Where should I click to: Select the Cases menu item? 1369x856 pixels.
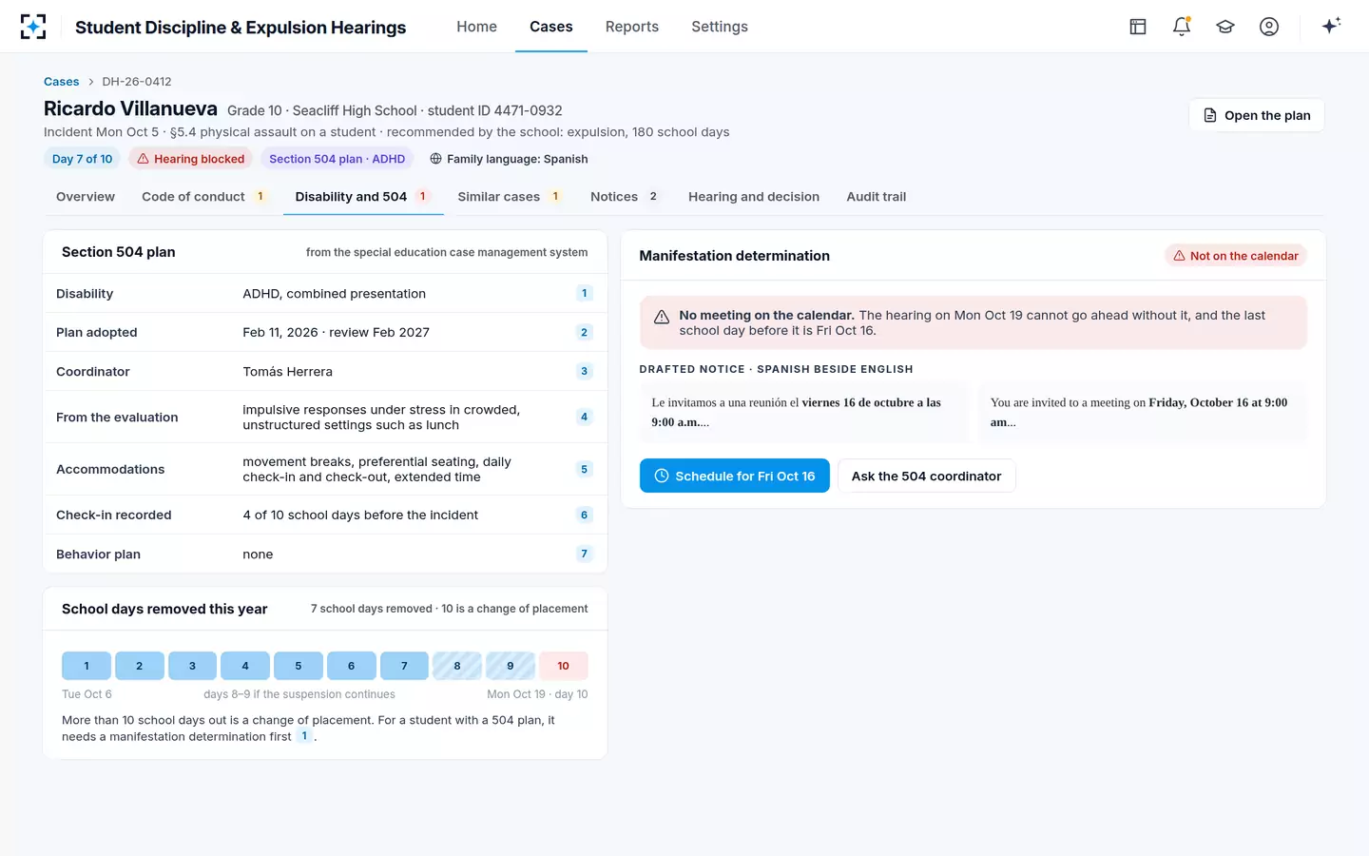tap(551, 27)
